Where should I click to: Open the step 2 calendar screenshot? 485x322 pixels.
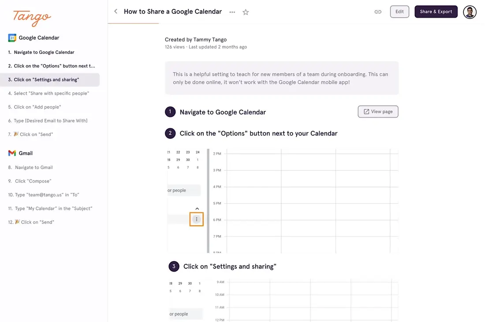pyautogui.click(x=283, y=201)
